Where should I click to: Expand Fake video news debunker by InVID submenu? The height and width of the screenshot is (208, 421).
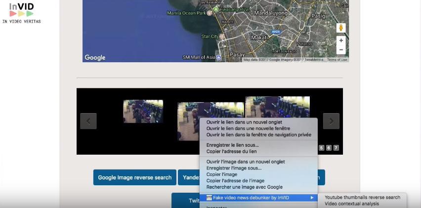tap(258, 198)
